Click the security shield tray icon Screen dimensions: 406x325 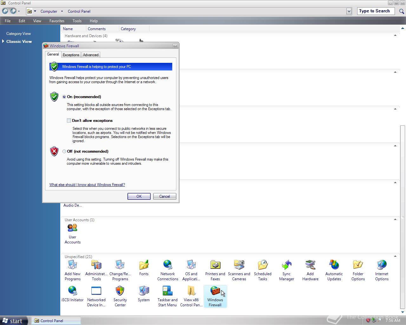[368, 321]
